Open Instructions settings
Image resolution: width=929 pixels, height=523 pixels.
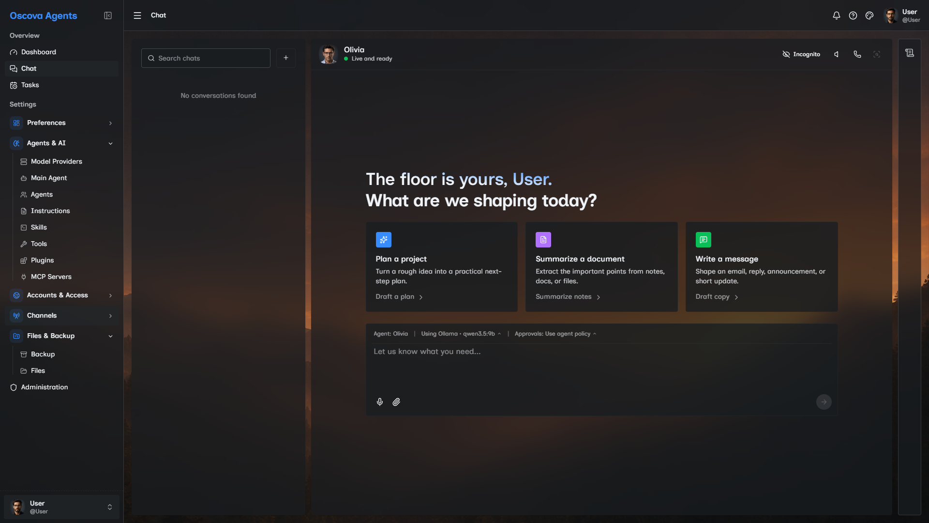pos(67,211)
